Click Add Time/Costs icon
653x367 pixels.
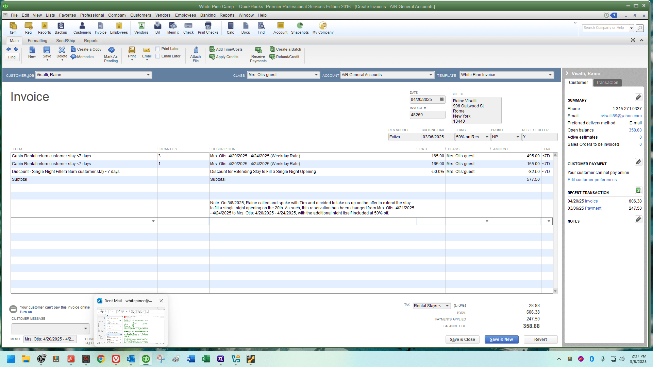pos(226,49)
